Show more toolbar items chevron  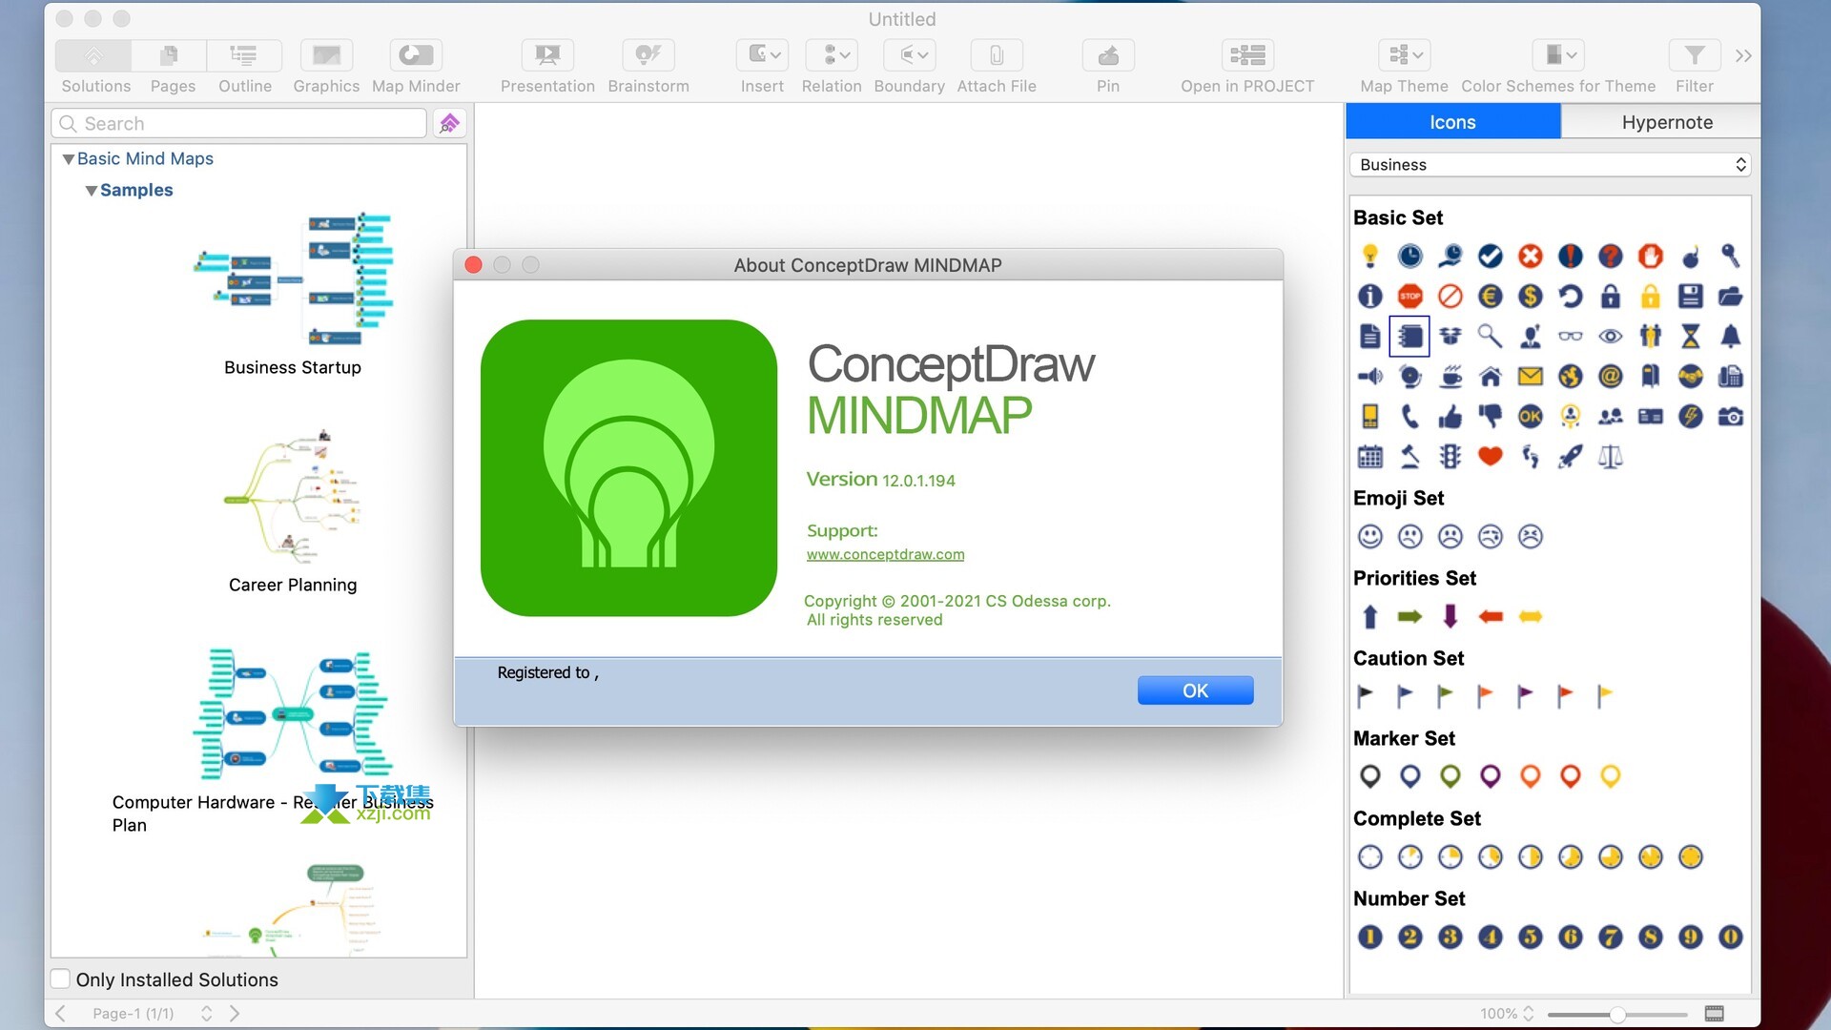point(1743,56)
